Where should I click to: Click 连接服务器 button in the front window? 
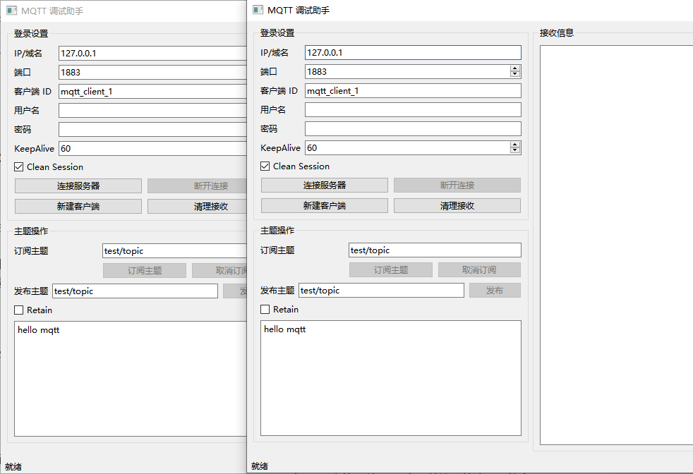click(325, 185)
